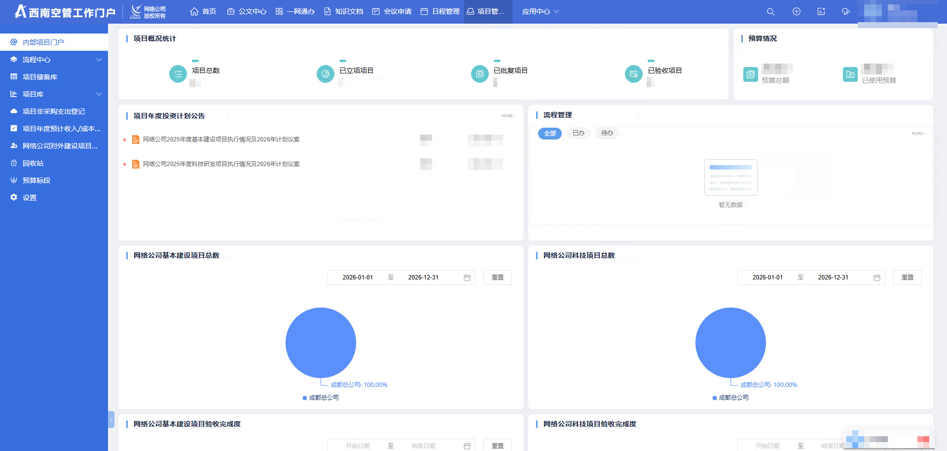Open 项目年度预计收入/成本 sidebar item
Image resolution: width=947 pixels, height=451 pixels.
pos(54,129)
